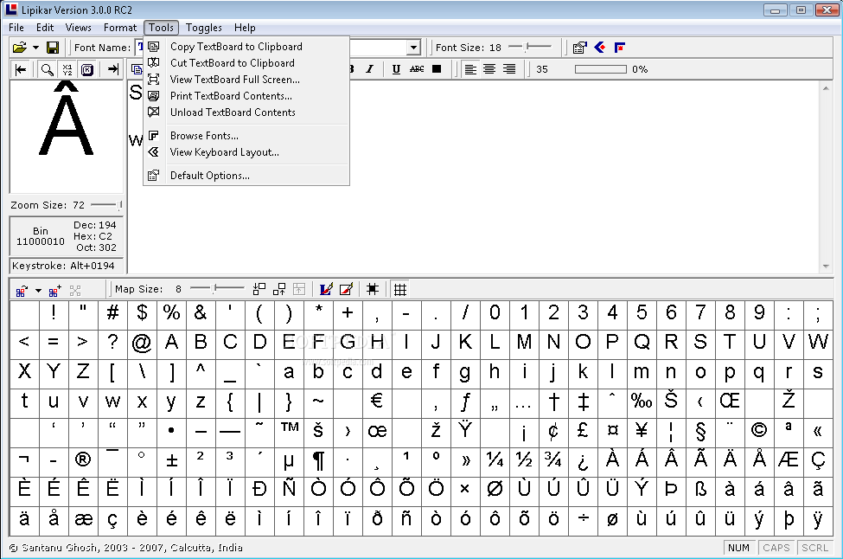Open the Font Name combo box dropdown
This screenshot has width=843, height=559.
click(x=413, y=48)
